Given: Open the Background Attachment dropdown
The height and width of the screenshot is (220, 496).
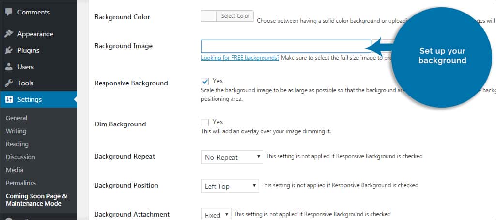Looking at the screenshot, I should (217, 215).
